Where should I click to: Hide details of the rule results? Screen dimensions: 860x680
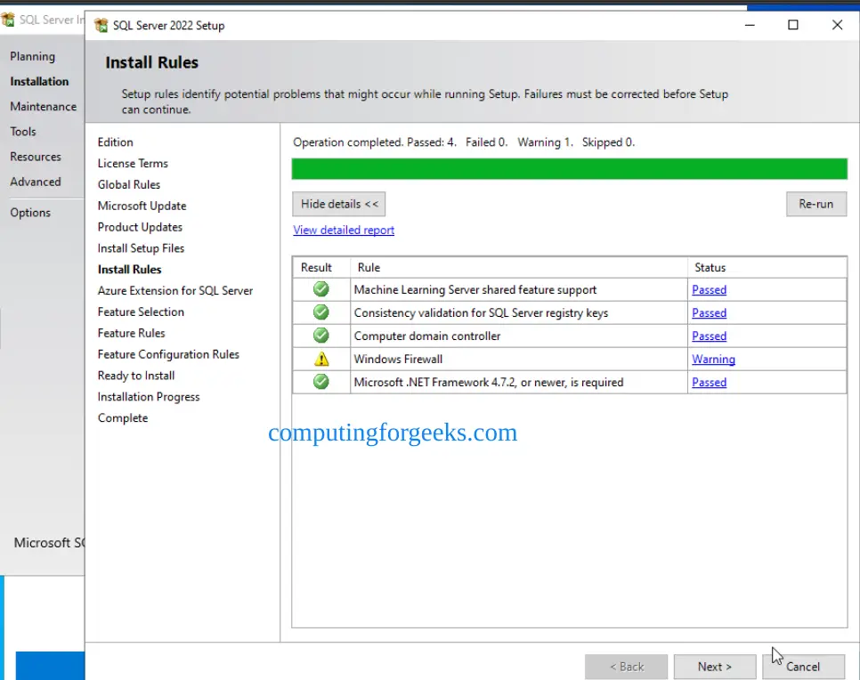point(339,204)
